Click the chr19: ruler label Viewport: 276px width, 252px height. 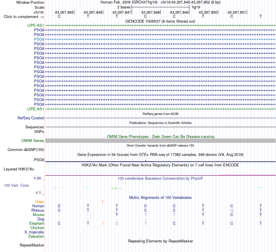[39, 12]
